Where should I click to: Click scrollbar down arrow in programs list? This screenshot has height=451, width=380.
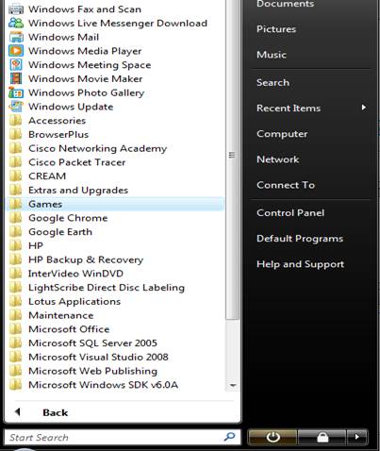[x=233, y=385]
